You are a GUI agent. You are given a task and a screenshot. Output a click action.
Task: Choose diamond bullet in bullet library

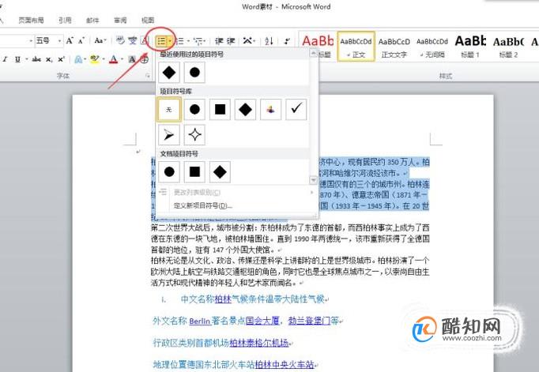tap(245, 110)
